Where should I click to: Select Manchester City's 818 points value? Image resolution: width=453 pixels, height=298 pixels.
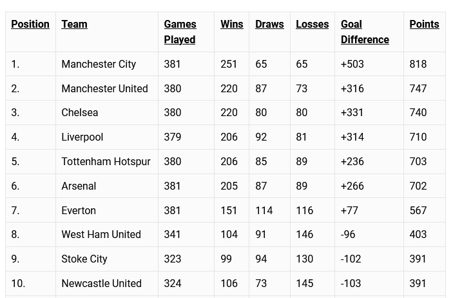pos(418,64)
